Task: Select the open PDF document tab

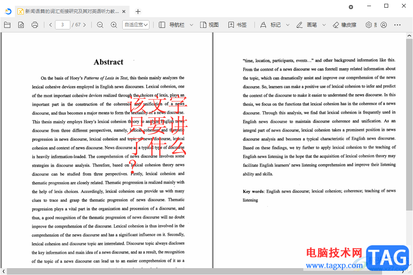Action: (x=72, y=11)
